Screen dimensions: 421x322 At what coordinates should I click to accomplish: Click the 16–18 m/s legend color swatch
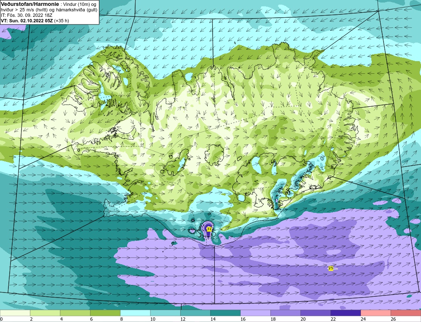click(256, 313)
